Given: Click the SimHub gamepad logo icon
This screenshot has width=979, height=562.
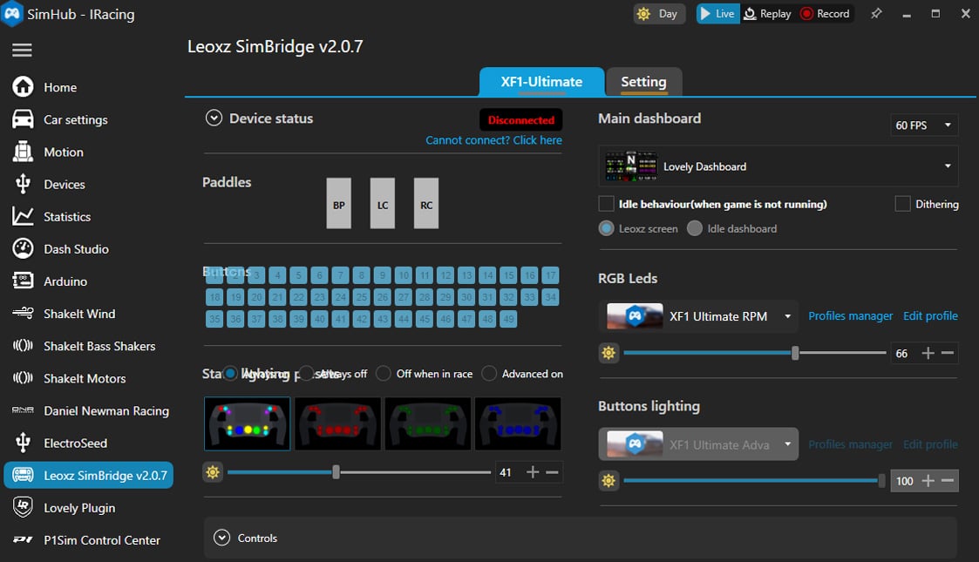Looking at the screenshot, I should click(12, 14).
